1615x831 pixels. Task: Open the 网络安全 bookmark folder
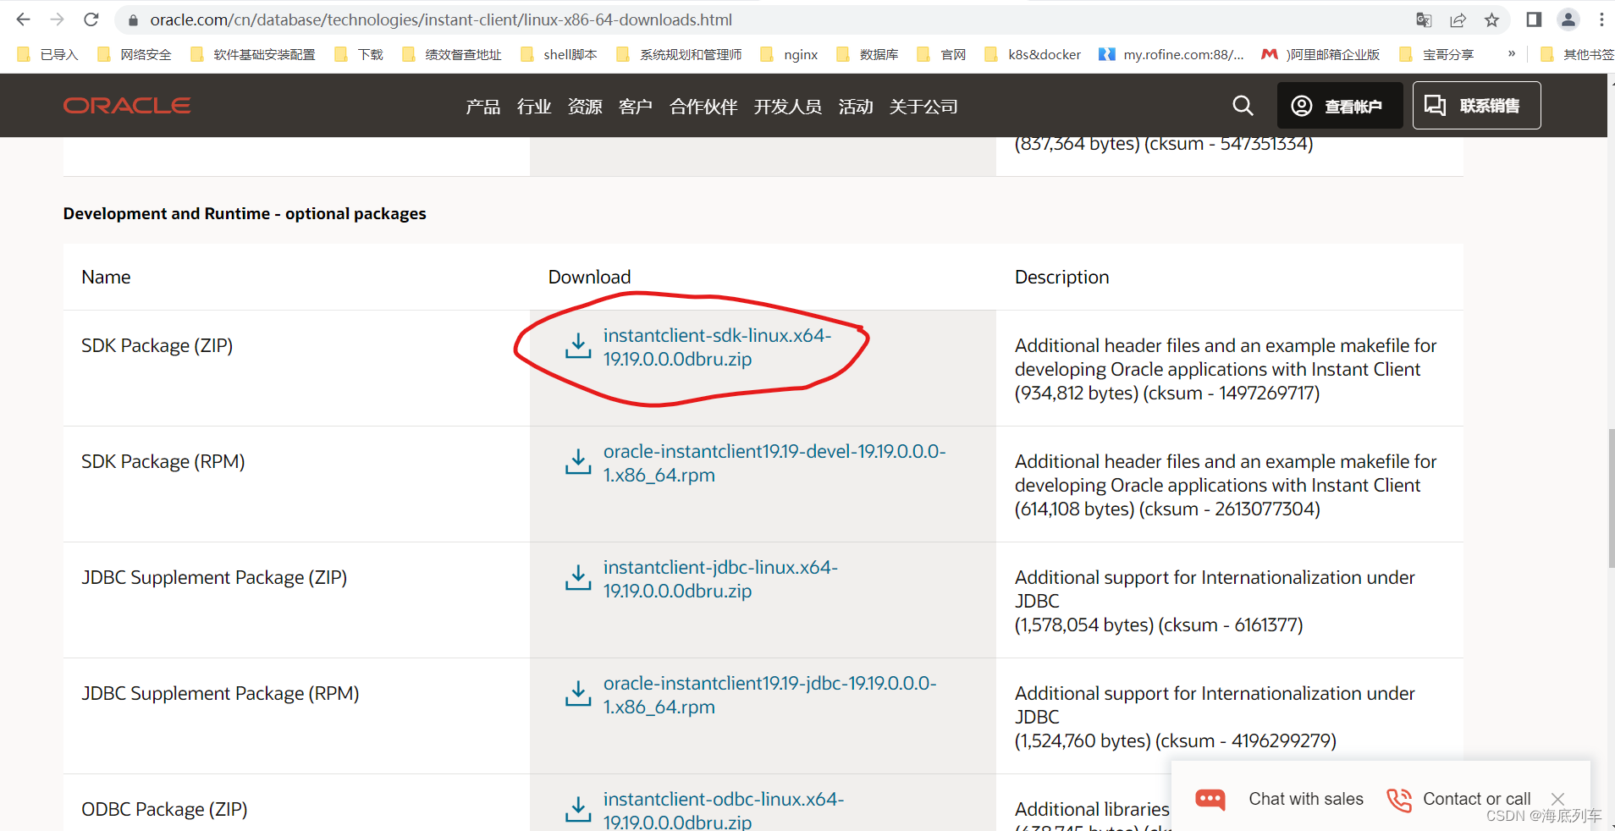[x=135, y=54]
